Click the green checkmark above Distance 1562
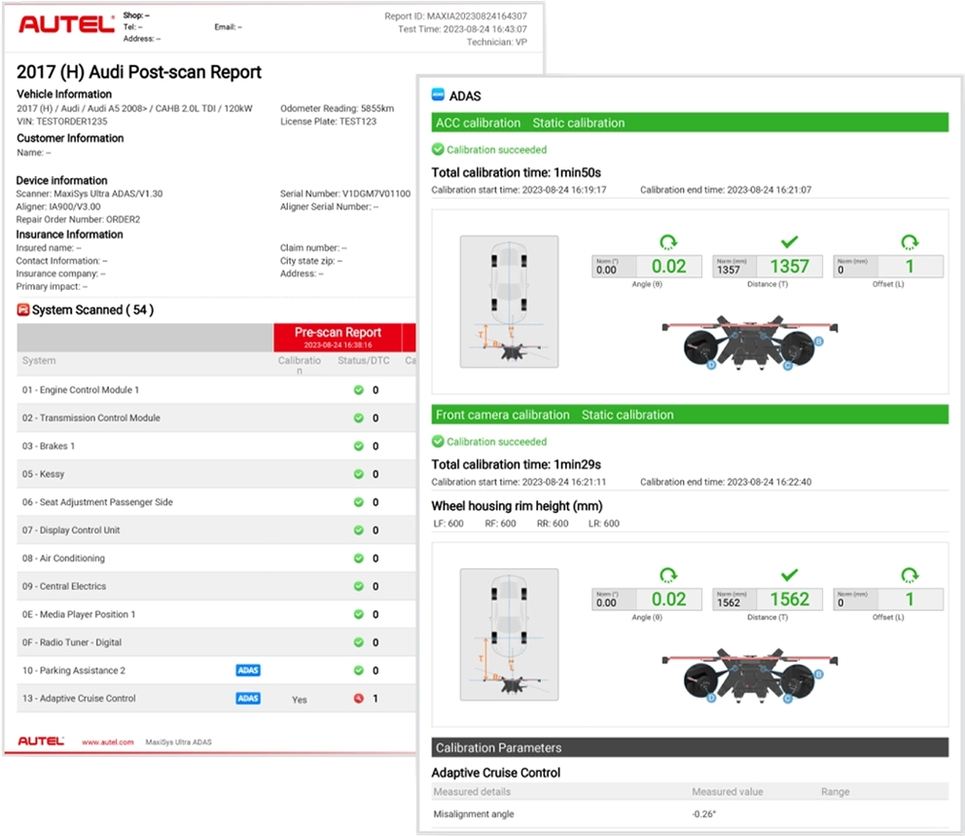This screenshot has width=965, height=836. pos(789,575)
